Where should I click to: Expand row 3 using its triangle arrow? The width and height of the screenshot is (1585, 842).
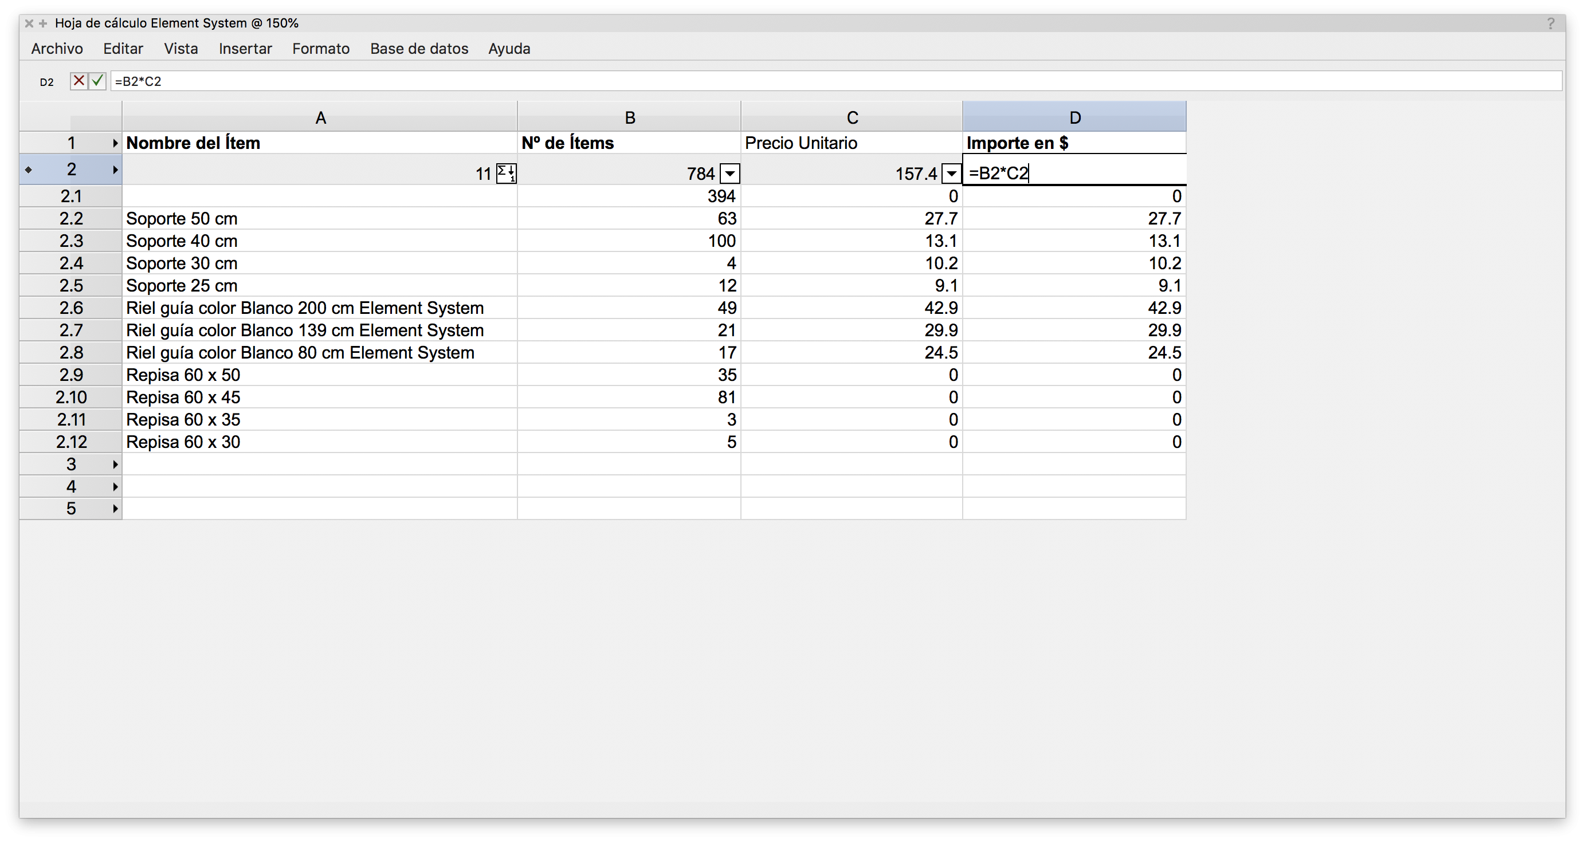click(115, 465)
